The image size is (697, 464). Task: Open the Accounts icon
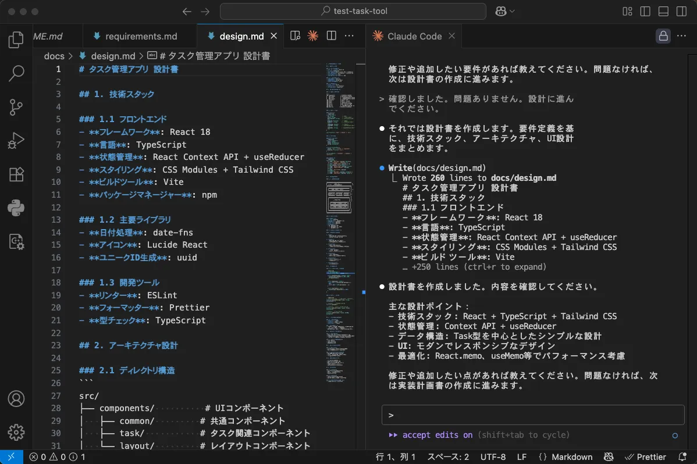click(16, 399)
